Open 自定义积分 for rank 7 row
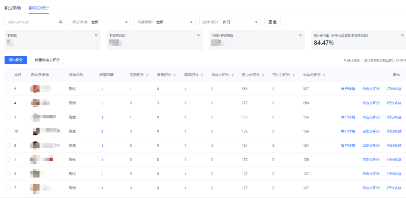406x198 pixels. 371,188
